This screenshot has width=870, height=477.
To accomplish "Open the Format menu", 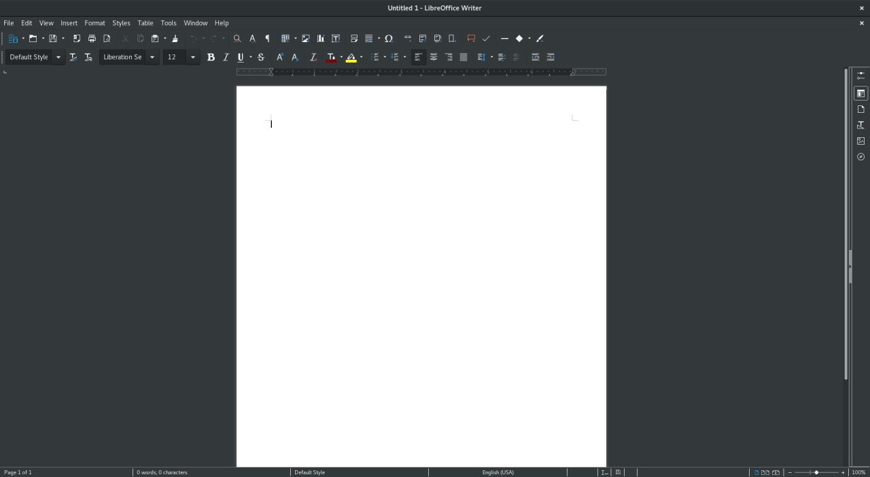I will (x=95, y=23).
